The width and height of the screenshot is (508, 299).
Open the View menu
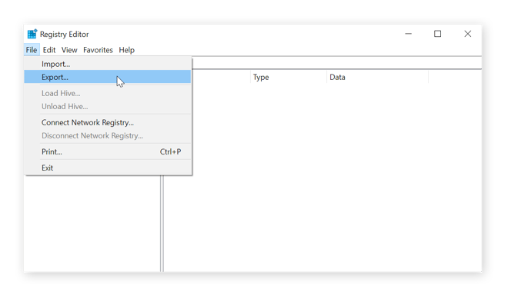69,50
